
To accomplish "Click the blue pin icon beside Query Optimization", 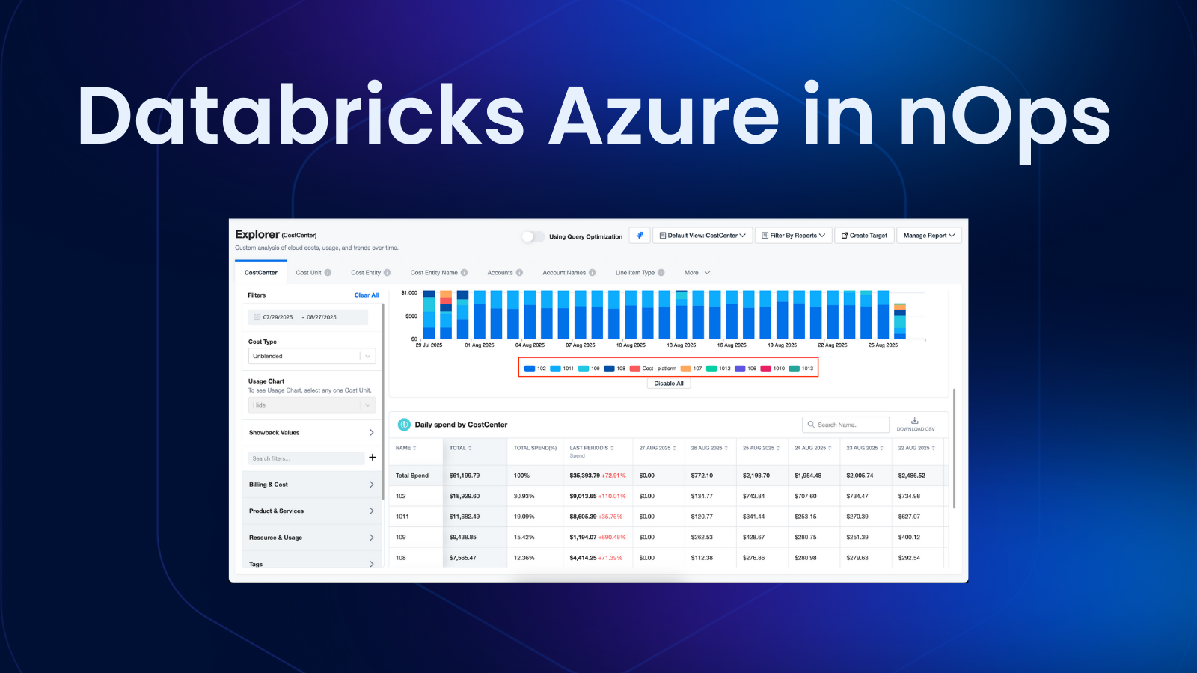I will tap(639, 235).
